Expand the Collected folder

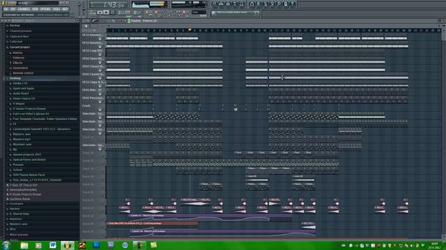pos(15,42)
